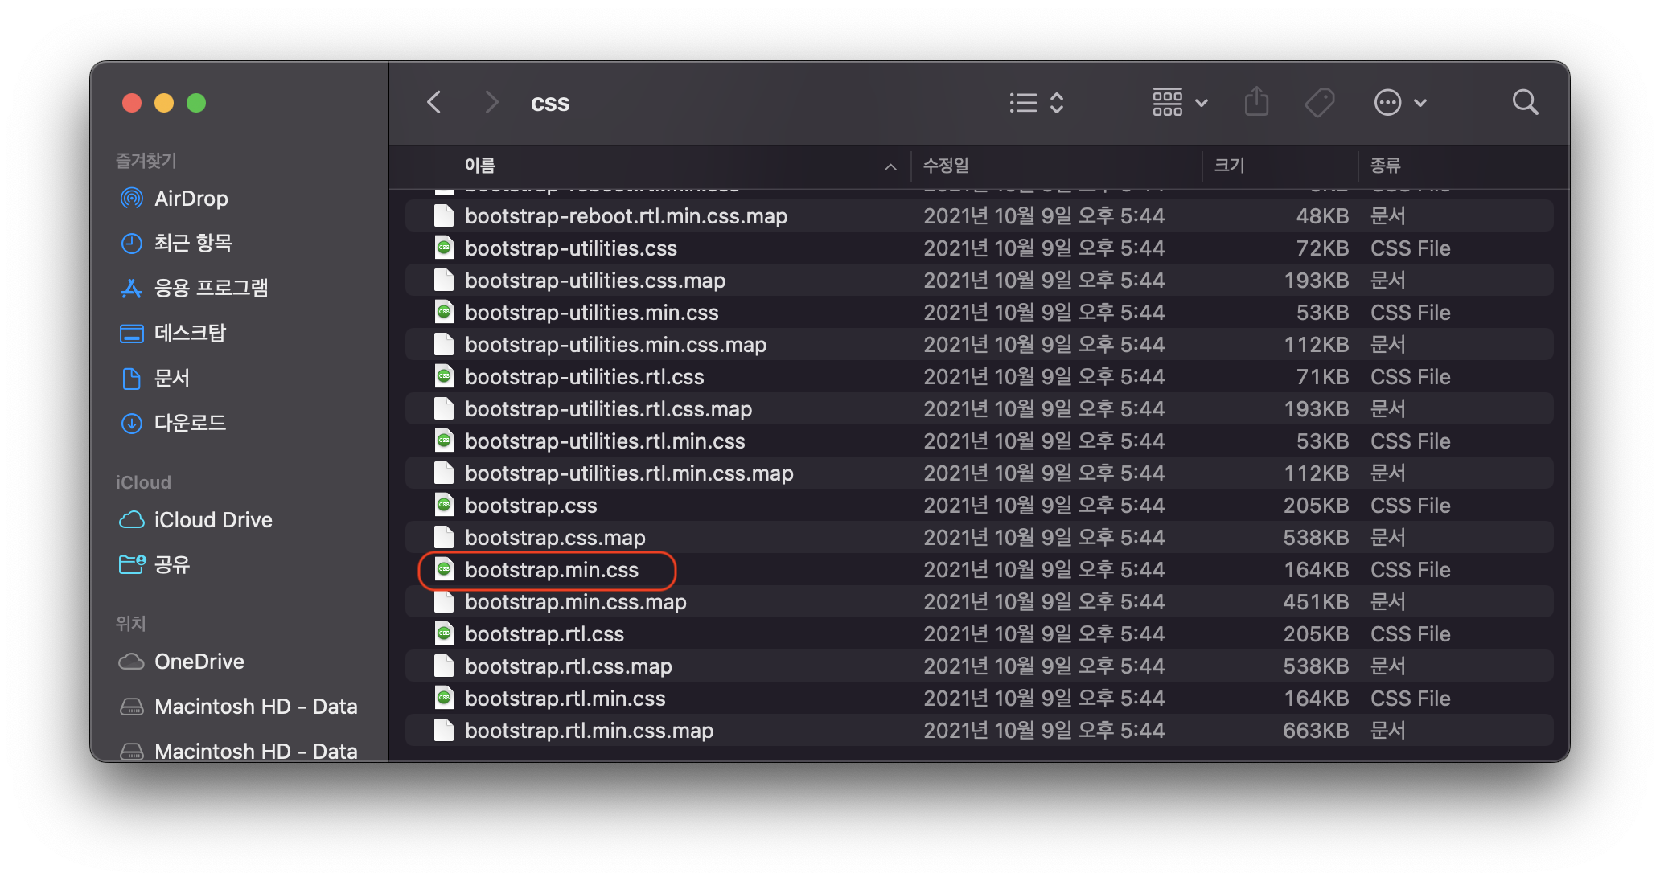Select OneDrive location in sidebar
This screenshot has width=1660, height=881.
point(199,662)
